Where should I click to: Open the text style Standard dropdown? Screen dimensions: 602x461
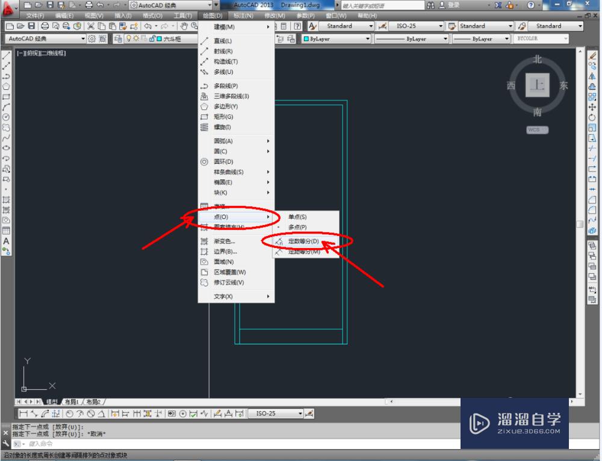pyautogui.click(x=346, y=26)
